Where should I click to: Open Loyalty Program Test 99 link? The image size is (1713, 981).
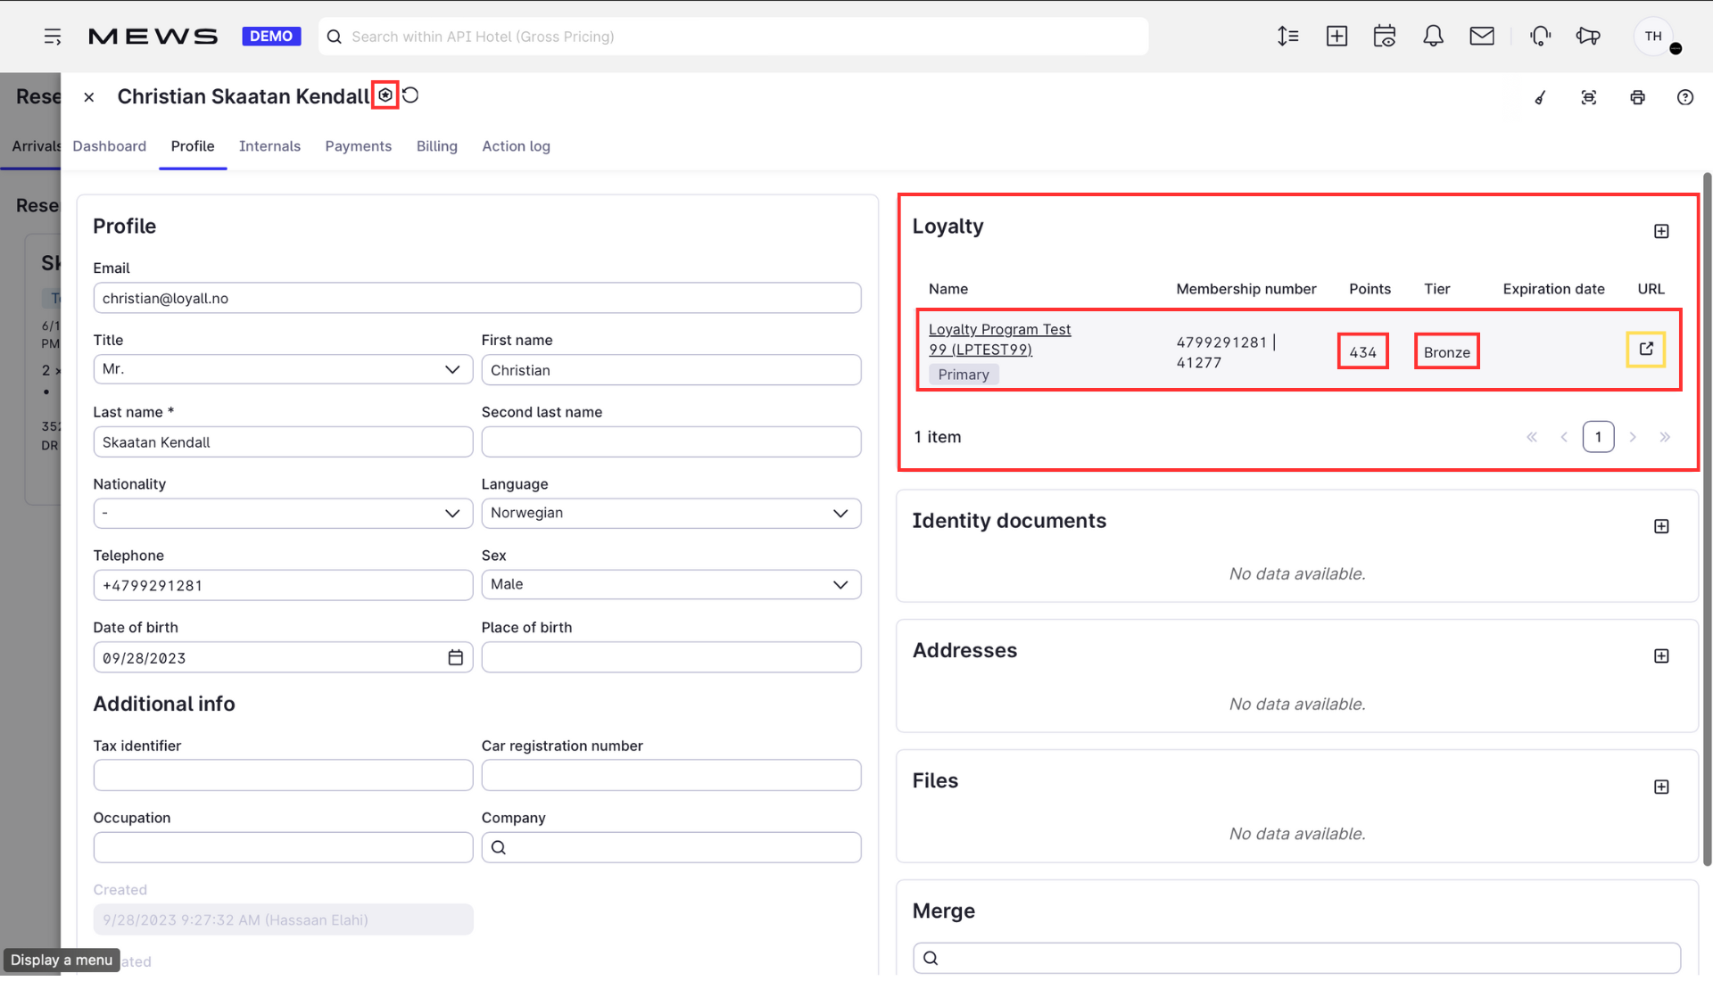point(999,340)
